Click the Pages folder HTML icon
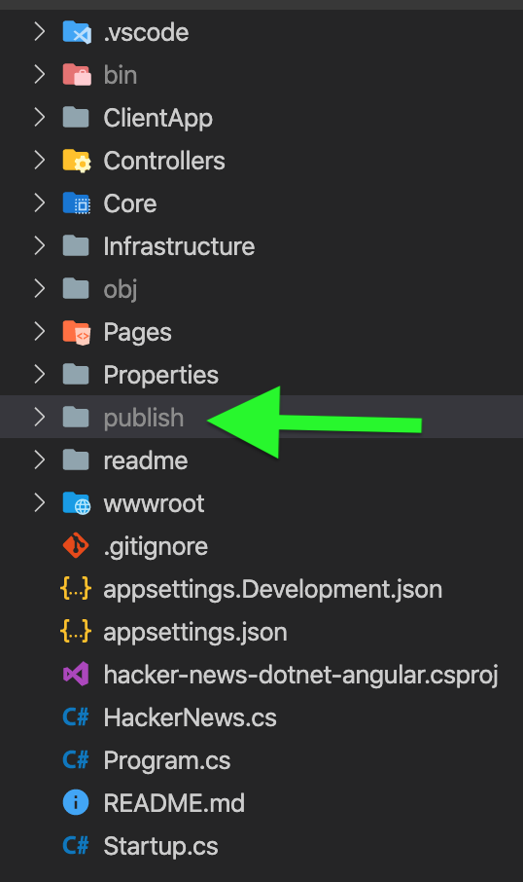The height and width of the screenshot is (882, 523). pos(77,332)
